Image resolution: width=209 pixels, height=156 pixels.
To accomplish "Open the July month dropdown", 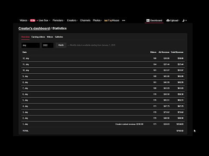I will pyautogui.click(x=30, y=45).
